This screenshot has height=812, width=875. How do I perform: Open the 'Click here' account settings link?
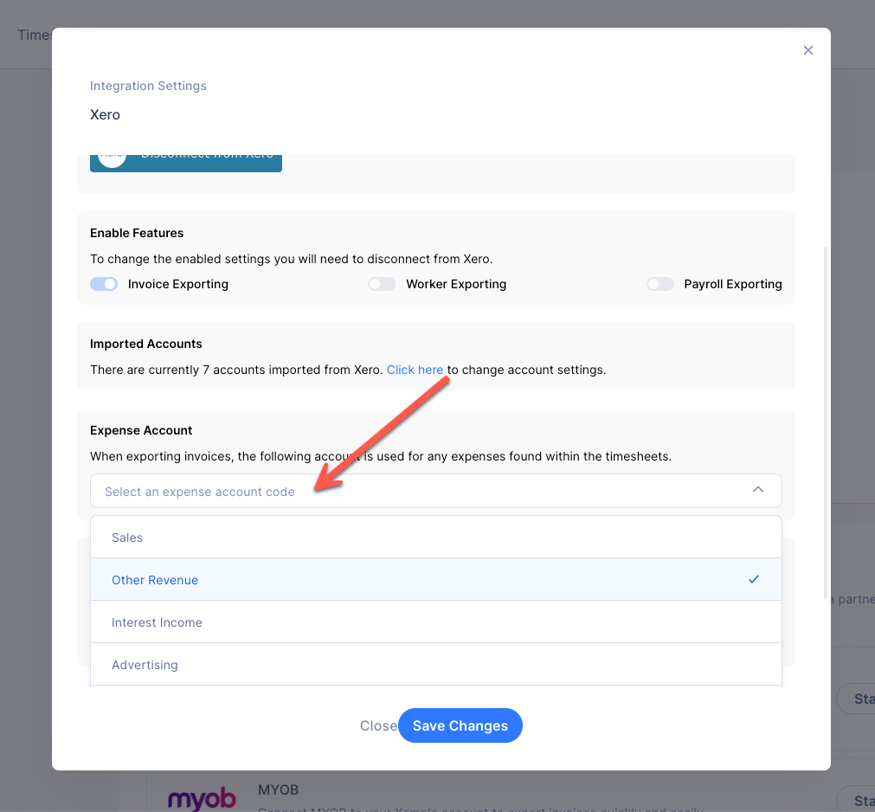coord(415,370)
